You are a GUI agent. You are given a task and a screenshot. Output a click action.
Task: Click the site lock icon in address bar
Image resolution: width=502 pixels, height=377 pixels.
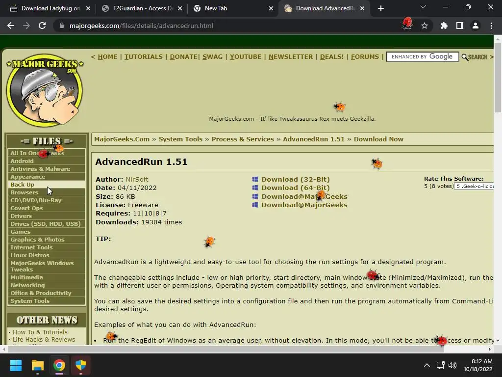(x=62, y=26)
